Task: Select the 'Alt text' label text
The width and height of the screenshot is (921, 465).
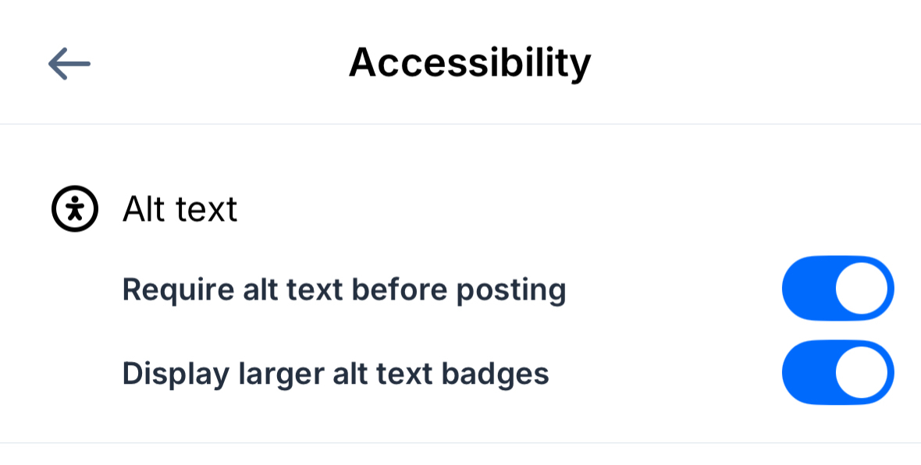Action: pos(180,209)
